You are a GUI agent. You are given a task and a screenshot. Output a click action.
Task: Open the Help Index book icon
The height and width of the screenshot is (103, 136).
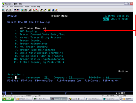pyautogui.click(x=57, y=10)
